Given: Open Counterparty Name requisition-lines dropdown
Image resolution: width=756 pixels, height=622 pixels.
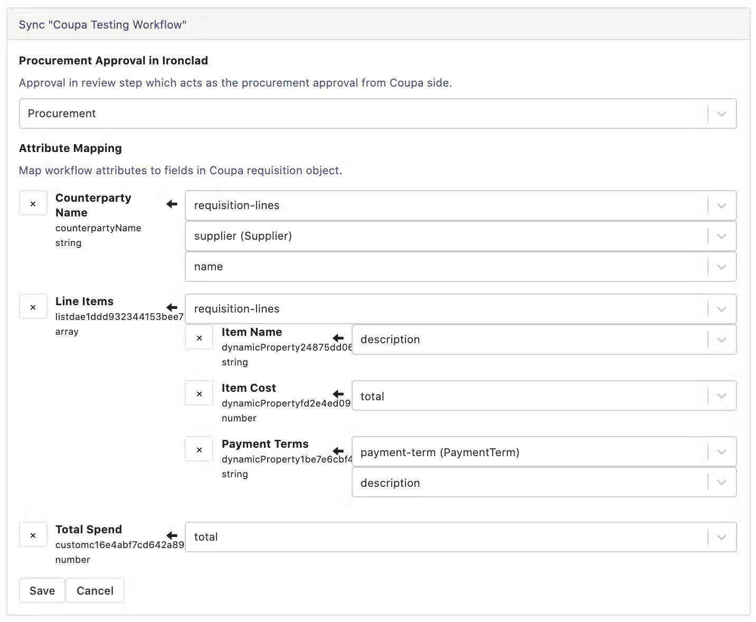Looking at the screenshot, I should click(460, 205).
